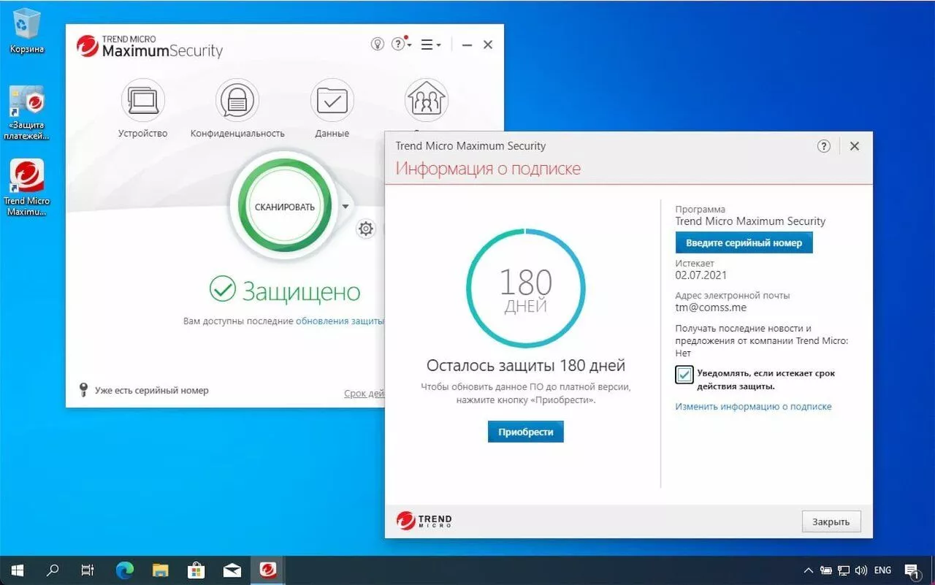This screenshot has width=935, height=585.
Task: Open the family protection icon
Action: tap(427, 100)
